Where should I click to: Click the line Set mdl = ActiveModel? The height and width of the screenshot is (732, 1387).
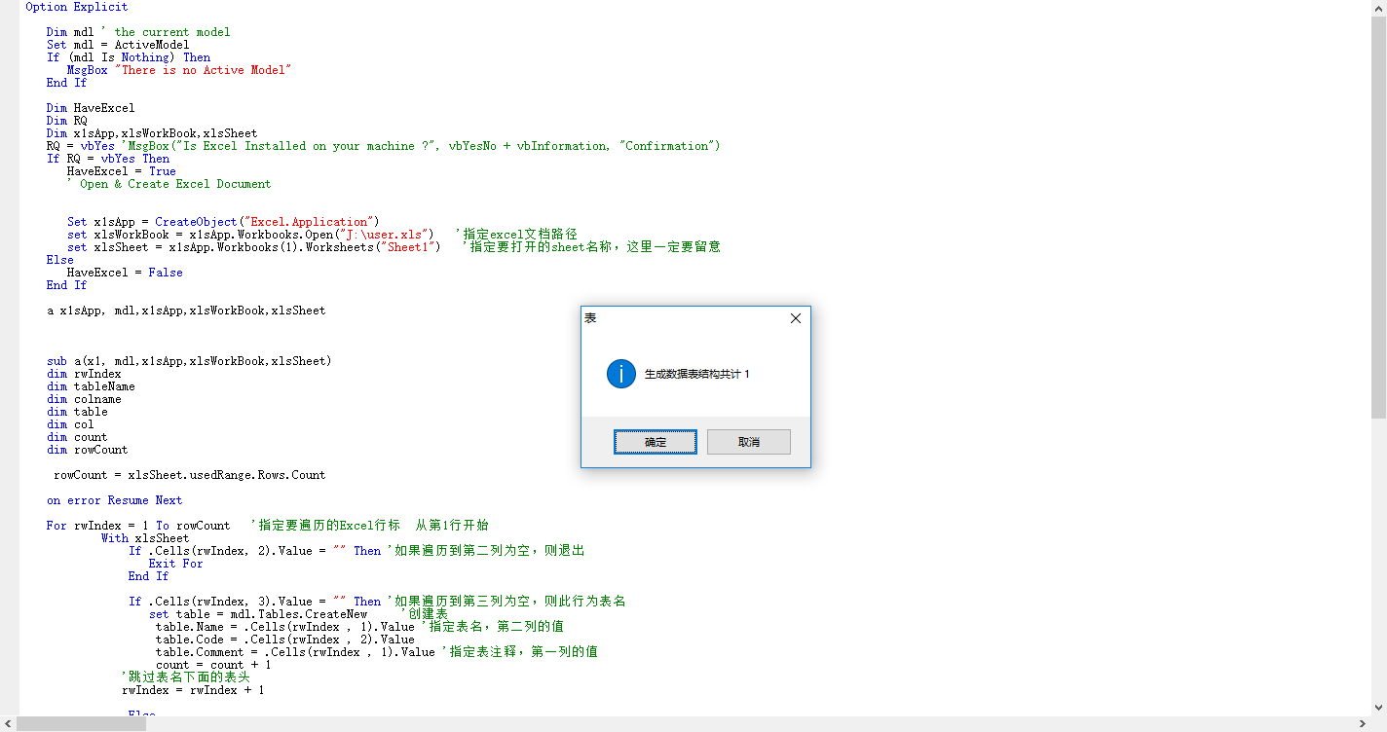pyautogui.click(x=118, y=45)
